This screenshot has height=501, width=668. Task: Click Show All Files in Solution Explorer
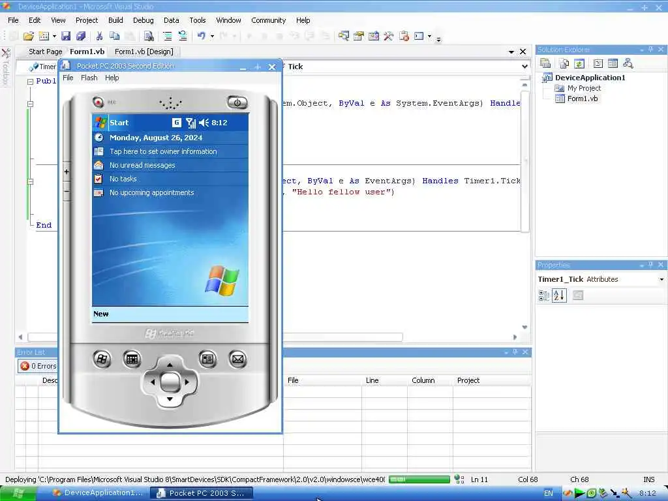564,64
